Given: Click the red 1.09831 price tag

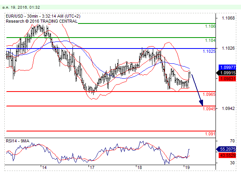Looking at the screenshot, I should [x=227, y=79].
